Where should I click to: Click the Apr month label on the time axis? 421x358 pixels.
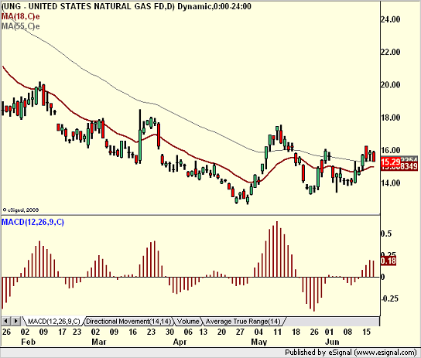(x=180, y=342)
